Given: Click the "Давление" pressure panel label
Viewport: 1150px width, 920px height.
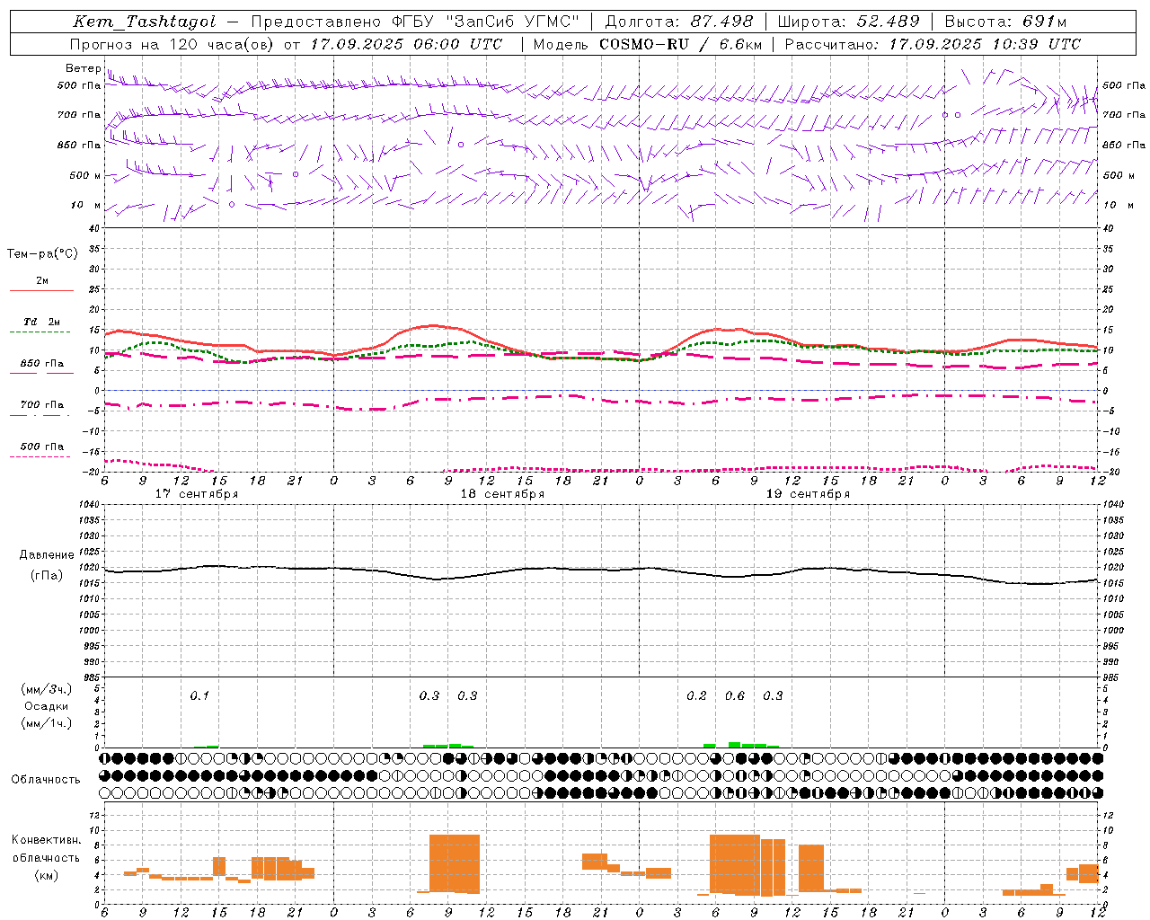Looking at the screenshot, I should [x=47, y=555].
